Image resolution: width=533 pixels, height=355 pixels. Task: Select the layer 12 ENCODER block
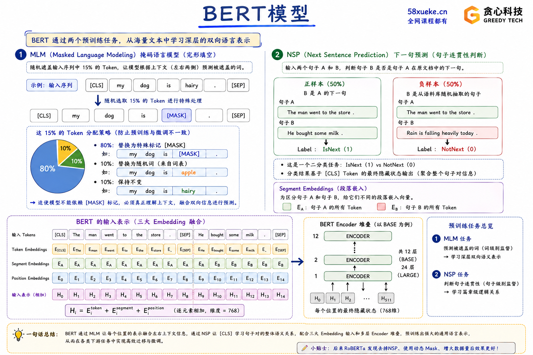tap(358, 236)
